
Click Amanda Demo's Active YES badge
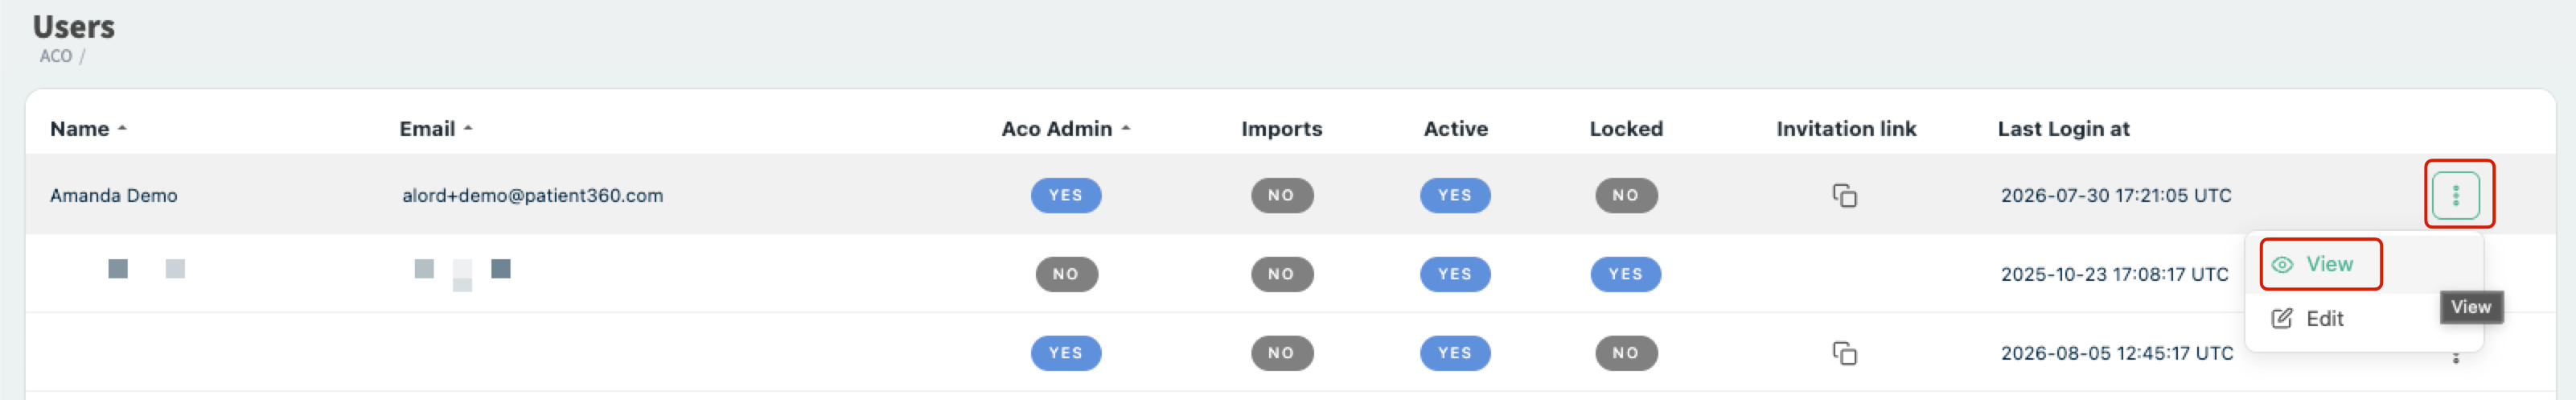1454,195
